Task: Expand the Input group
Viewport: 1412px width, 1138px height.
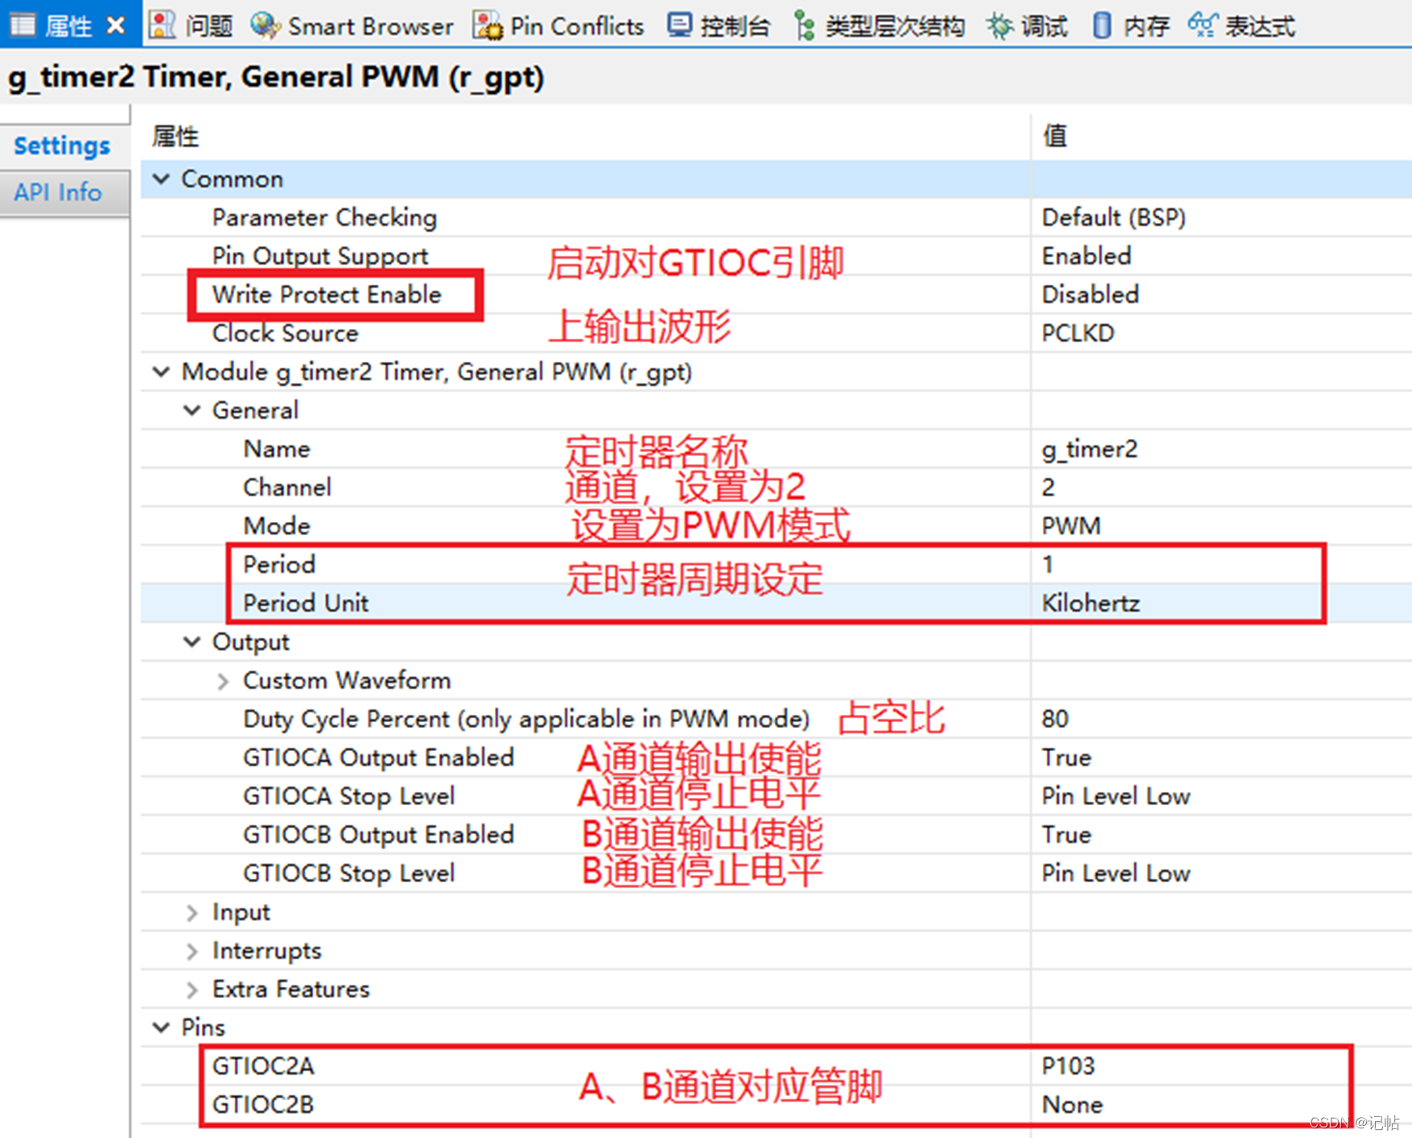Action: 192,912
